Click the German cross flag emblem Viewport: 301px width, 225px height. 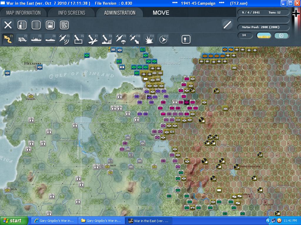(296, 13)
